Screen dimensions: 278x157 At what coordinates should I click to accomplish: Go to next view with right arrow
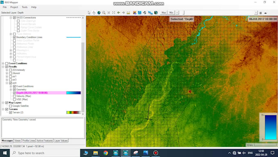123,13
